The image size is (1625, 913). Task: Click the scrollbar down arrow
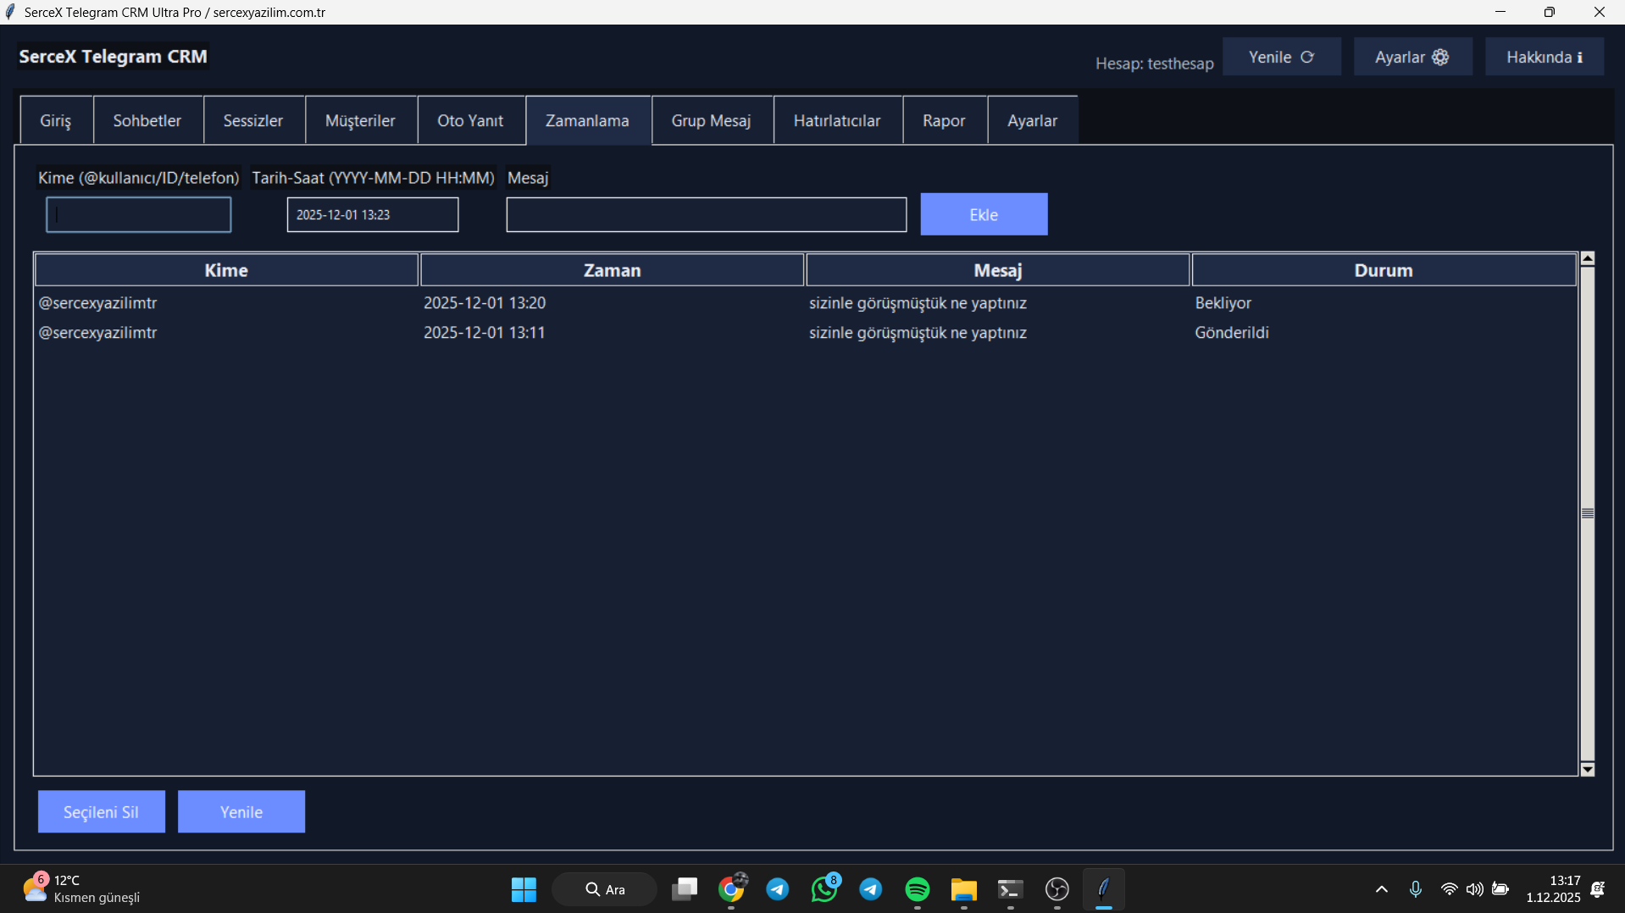(1588, 769)
